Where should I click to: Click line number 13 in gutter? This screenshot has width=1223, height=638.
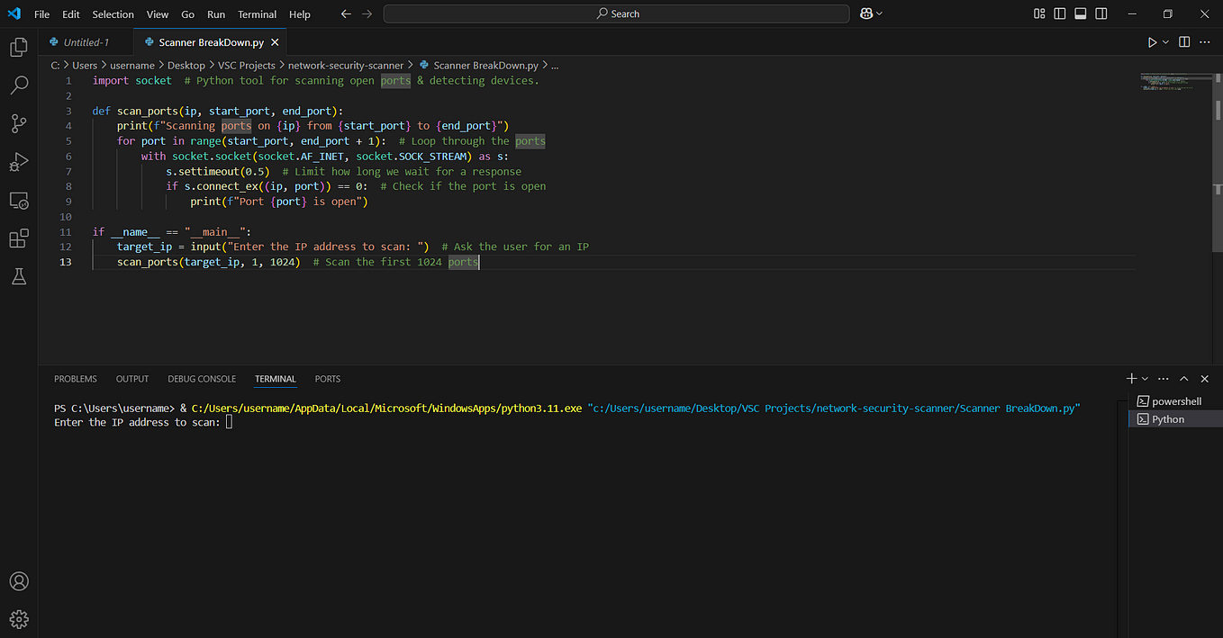coord(65,262)
